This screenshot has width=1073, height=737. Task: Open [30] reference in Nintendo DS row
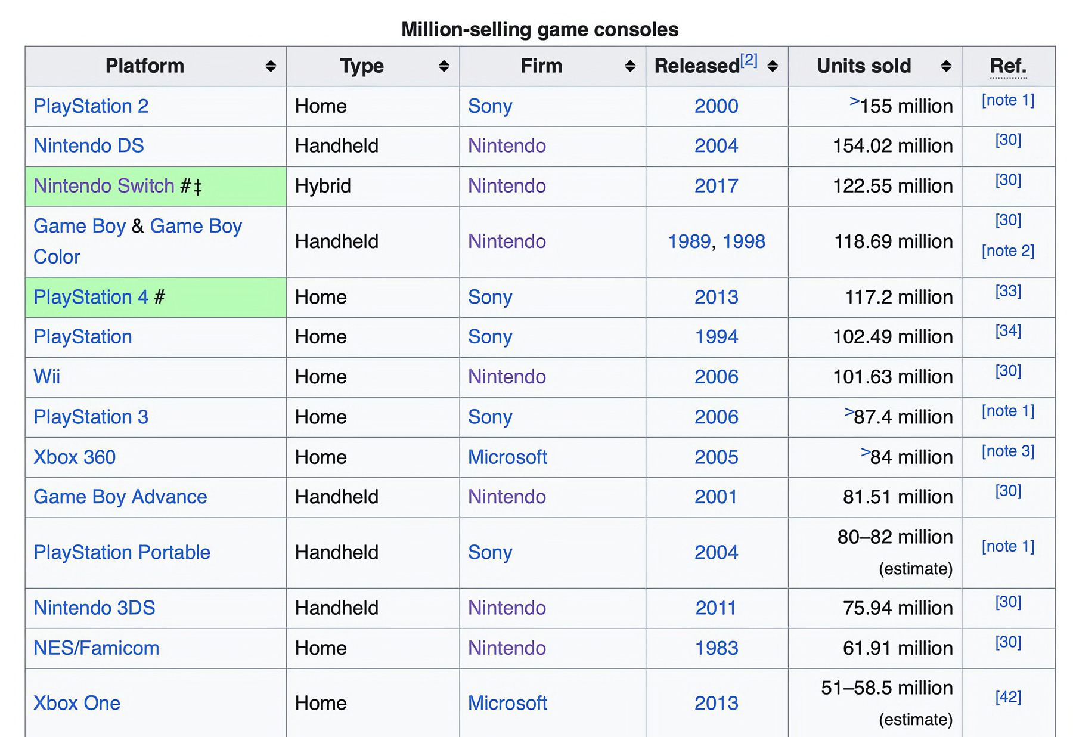click(x=1008, y=140)
